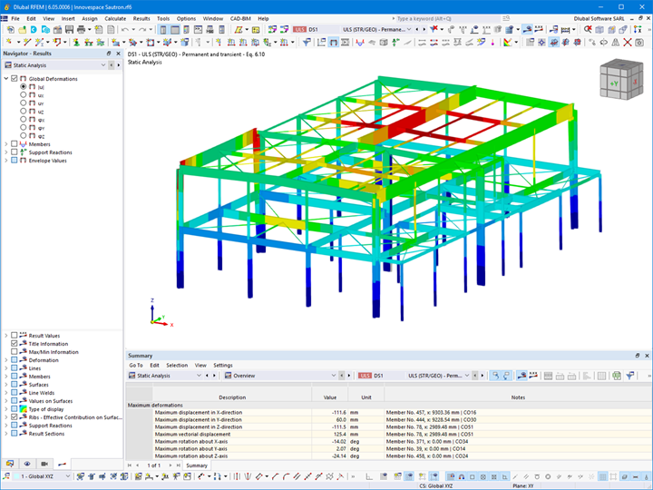
Task: Click the Save file toolbar icon
Action: 69,30
